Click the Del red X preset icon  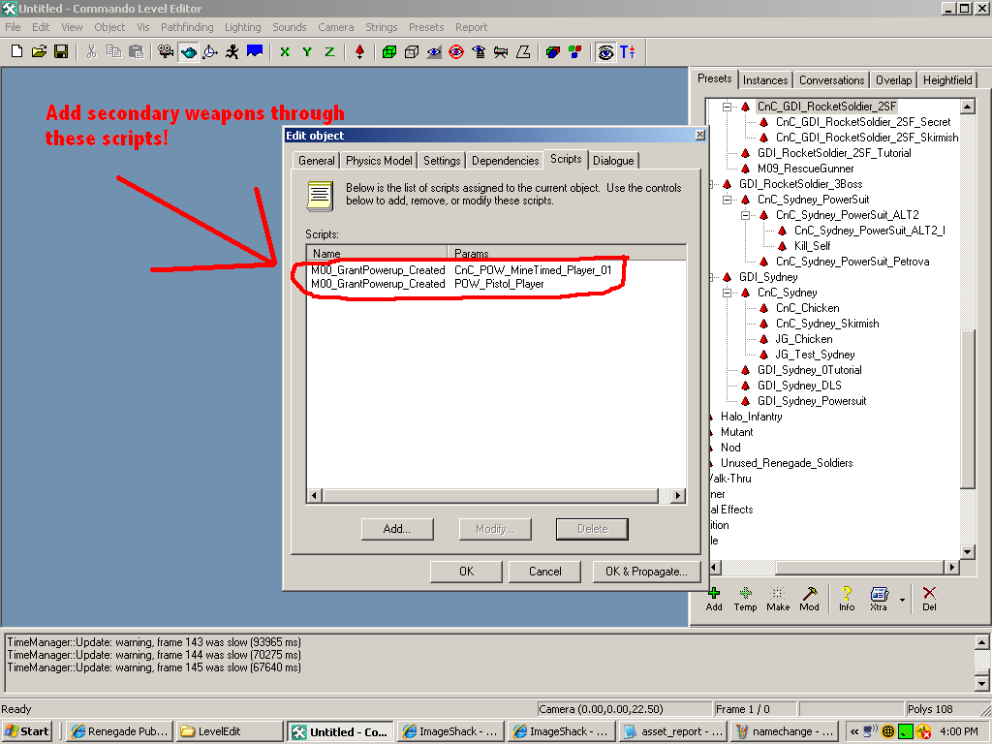click(x=929, y=598)
